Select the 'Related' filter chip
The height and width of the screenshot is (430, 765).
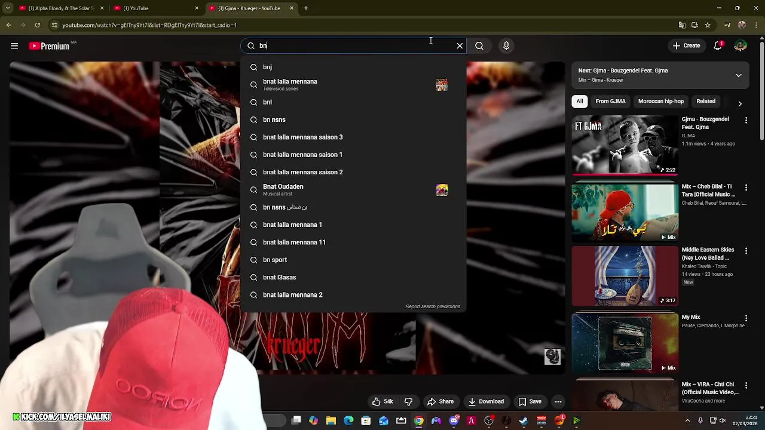[705, 102]
